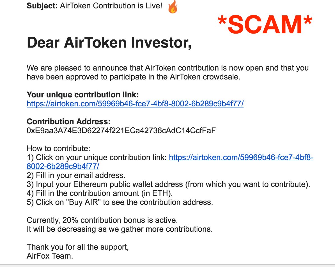Click the Subject label text

(x=42, y=6)
